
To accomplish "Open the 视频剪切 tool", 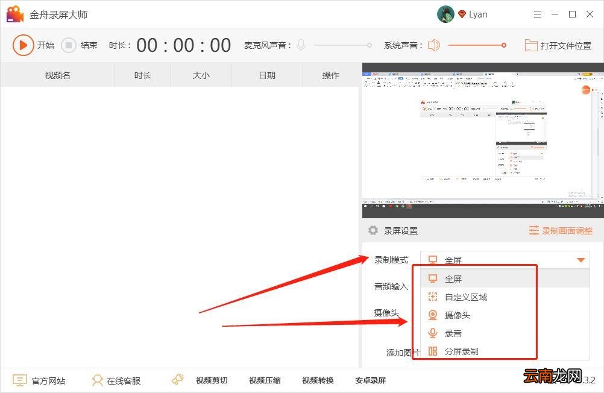I will (x=212, y=380).
